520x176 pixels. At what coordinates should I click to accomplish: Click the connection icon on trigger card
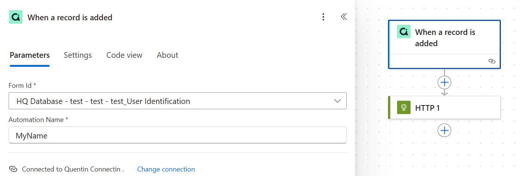click(492, 61)
